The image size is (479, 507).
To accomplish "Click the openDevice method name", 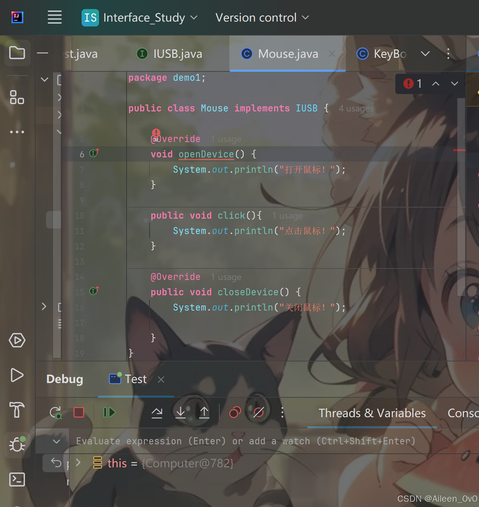I will coord(206,154).
